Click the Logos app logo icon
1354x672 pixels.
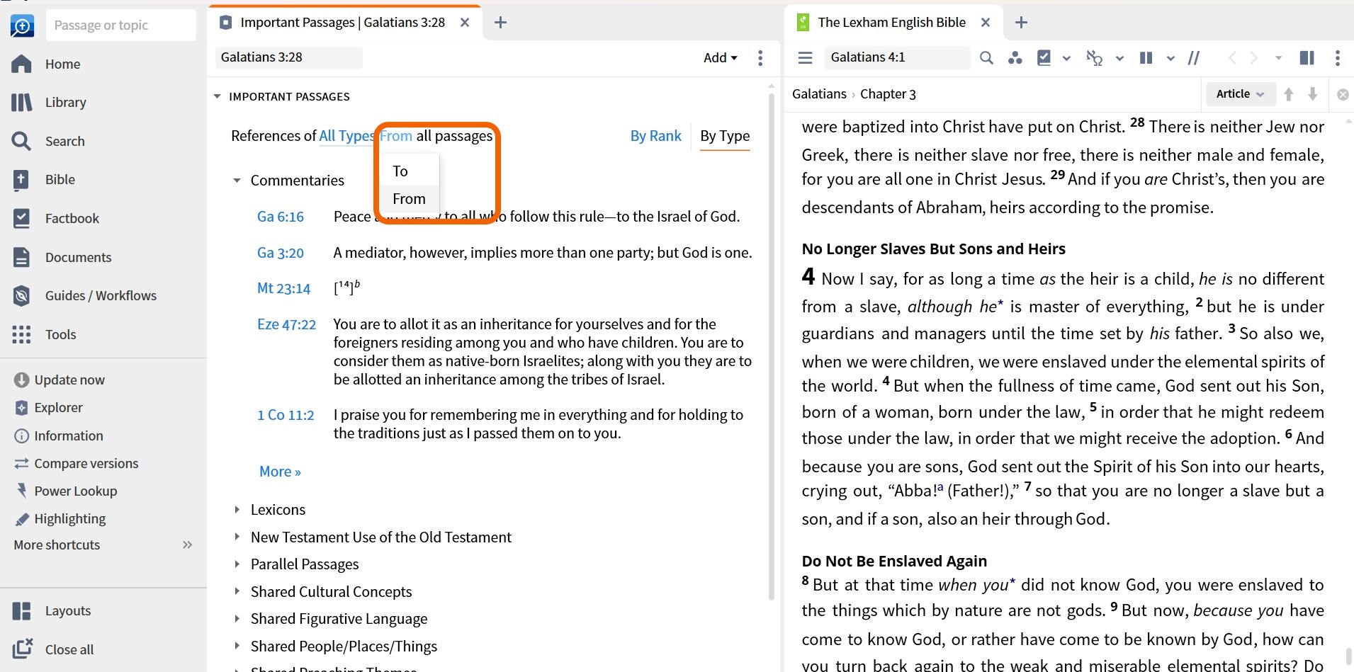pos(22,26)
